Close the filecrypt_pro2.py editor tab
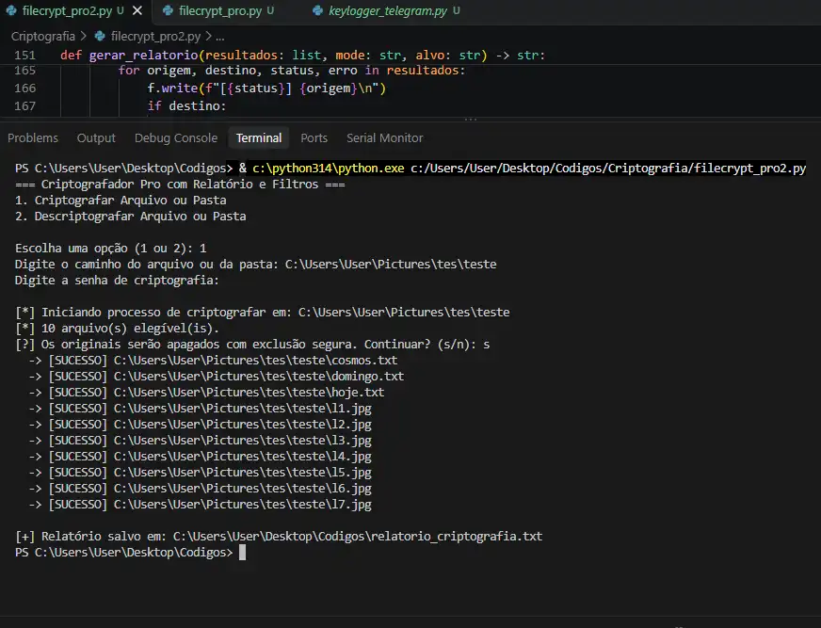821x628 pixels. [137, 10]
